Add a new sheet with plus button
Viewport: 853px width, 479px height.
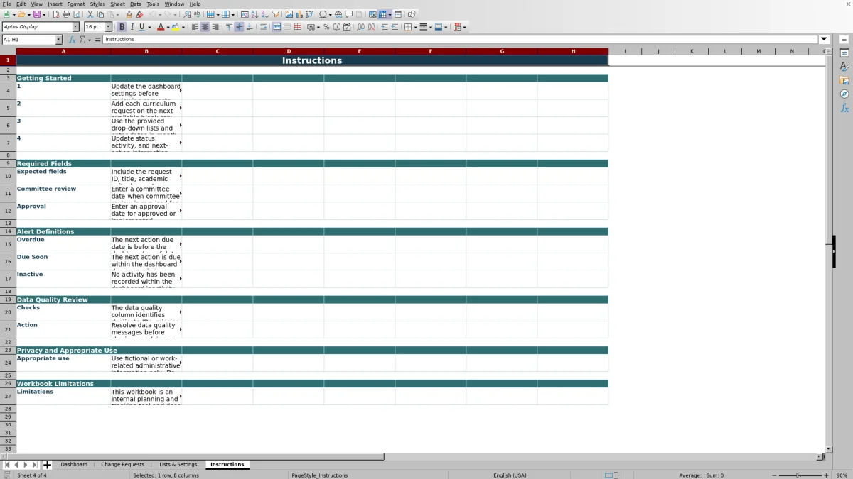pyautogui.click(x=47, y=465)
